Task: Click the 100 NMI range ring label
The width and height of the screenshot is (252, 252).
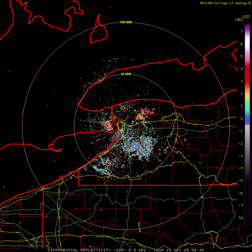Action: [x=126, y=22]
